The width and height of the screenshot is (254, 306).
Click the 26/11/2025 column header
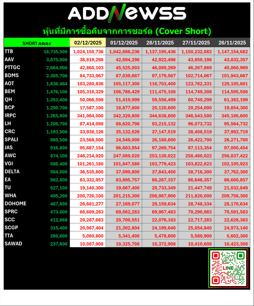click(x=232, y=43)
